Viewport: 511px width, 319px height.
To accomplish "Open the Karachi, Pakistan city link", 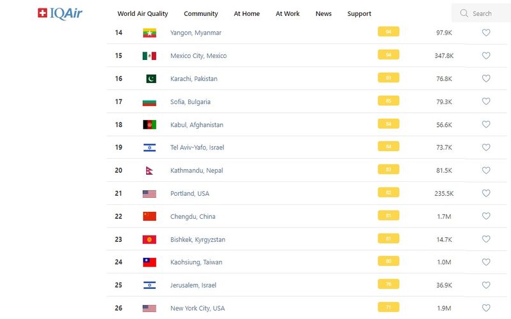I will 194,79.
